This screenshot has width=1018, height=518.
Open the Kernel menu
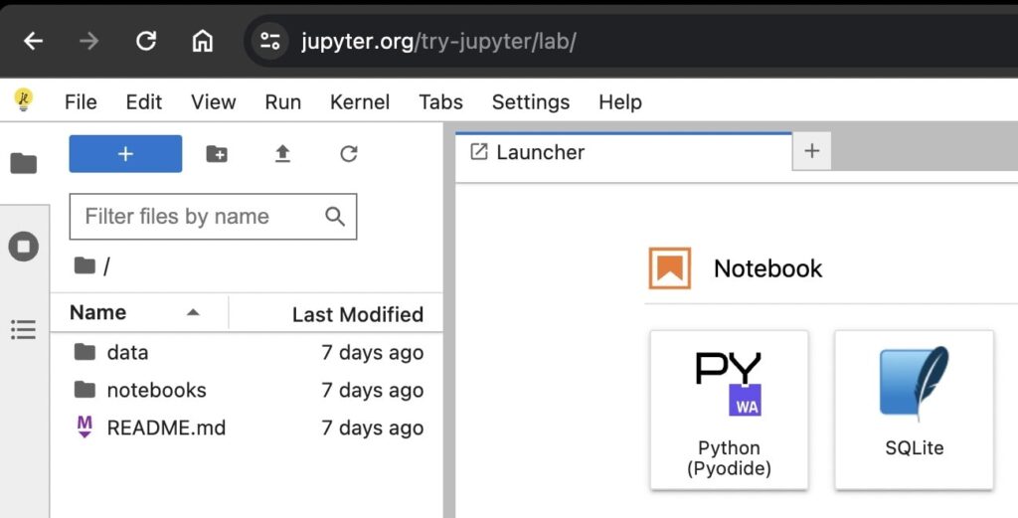click(360, 102)
